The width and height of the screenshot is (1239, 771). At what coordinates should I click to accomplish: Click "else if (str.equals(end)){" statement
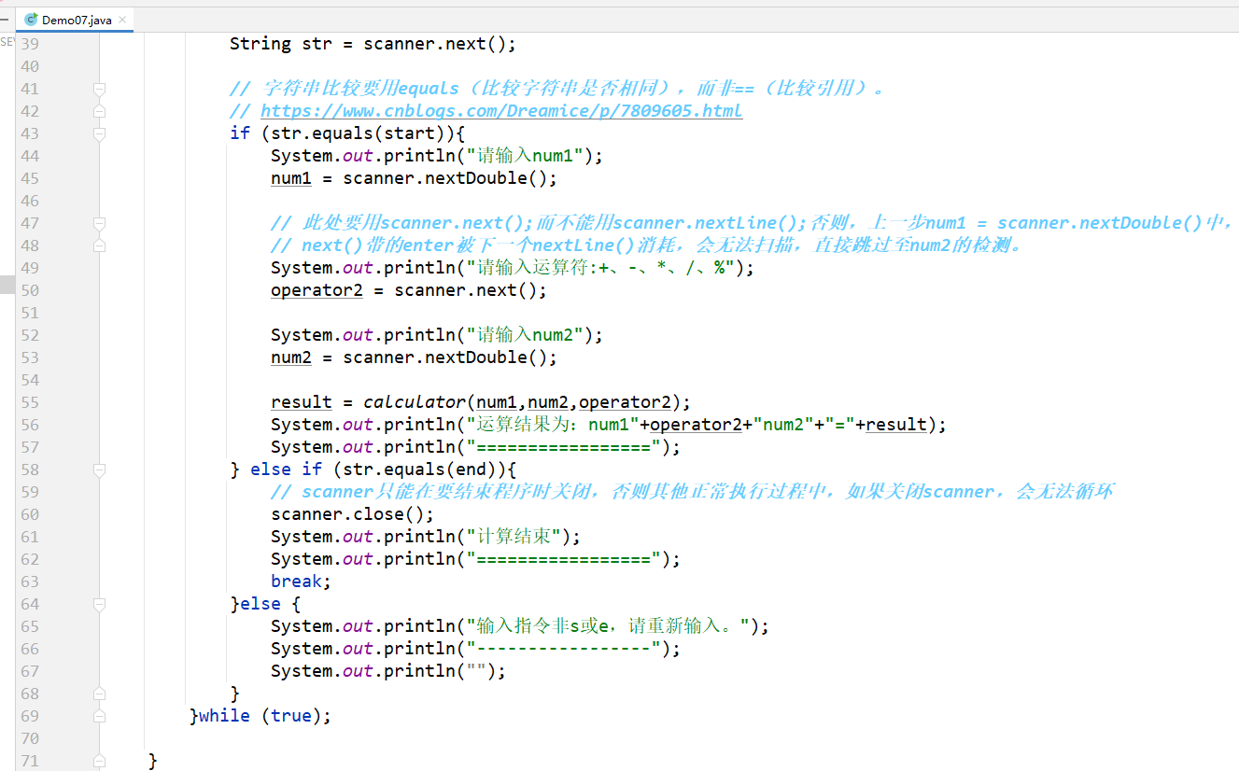coord(383,470)
